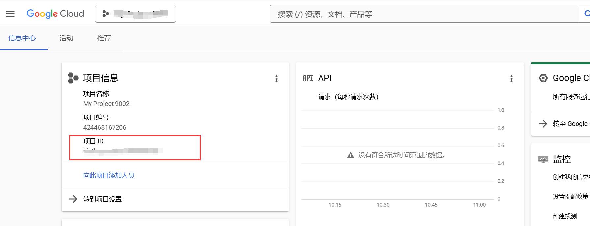
Task: Click the Google Cloud logo
Action: point(55,14)
